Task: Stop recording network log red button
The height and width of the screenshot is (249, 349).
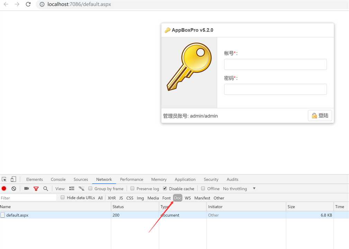Action: pyautogui.click(x=4, y=188)
